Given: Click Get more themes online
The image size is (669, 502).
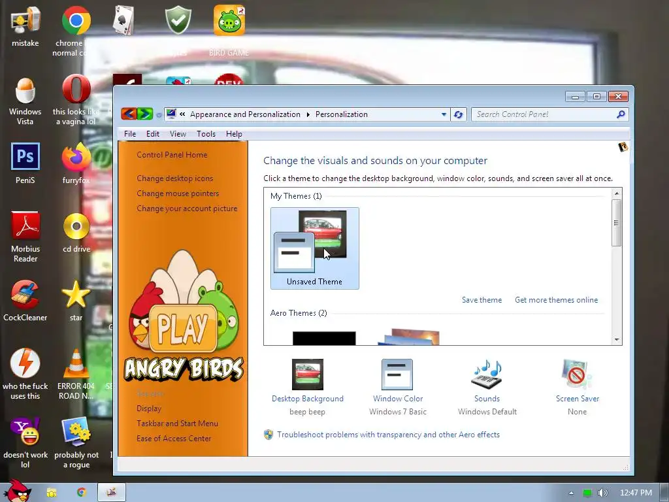Looking at the screenshot, I should [x=557, y=300].
